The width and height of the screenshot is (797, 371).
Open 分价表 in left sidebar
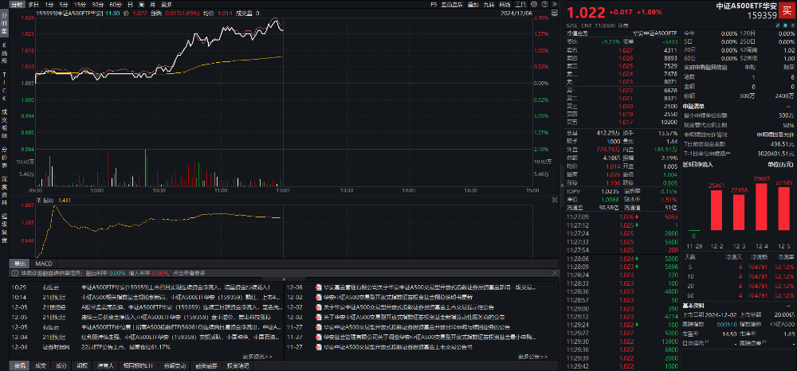point(4,154)
